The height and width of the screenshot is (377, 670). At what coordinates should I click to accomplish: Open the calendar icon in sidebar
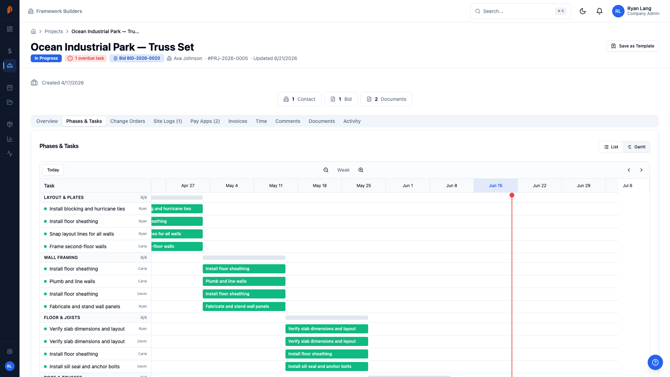[x=10, y=88]
